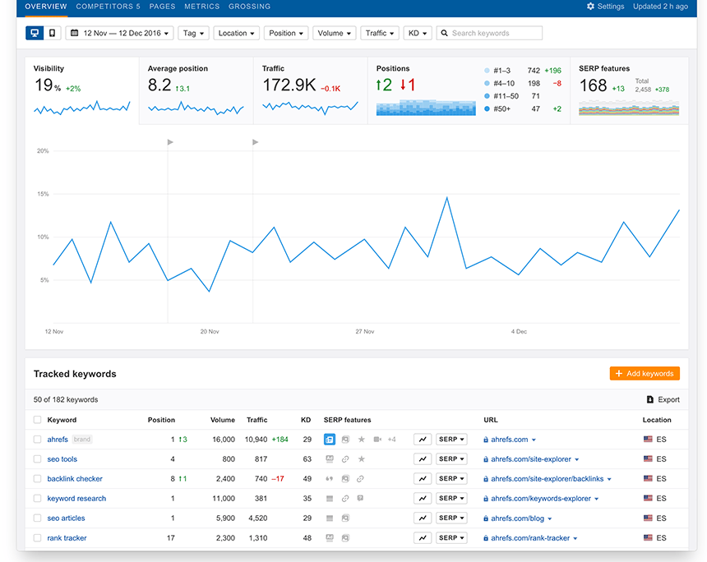Toggle select-all checkbox in Keyword header
The image size is (707, 562).
coord(38,420)
